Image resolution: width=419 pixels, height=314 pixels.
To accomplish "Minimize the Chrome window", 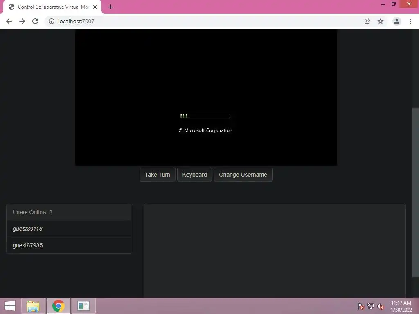I will coord(383,4).
